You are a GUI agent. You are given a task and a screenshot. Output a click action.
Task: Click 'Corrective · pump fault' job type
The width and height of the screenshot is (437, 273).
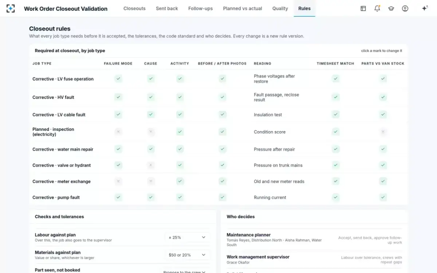[x=56, y=197]
